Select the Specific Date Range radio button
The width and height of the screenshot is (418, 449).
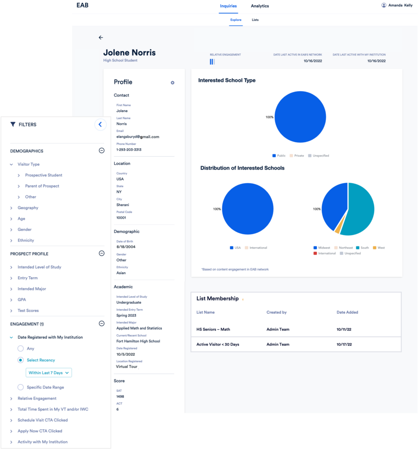(x=21, y=387)
